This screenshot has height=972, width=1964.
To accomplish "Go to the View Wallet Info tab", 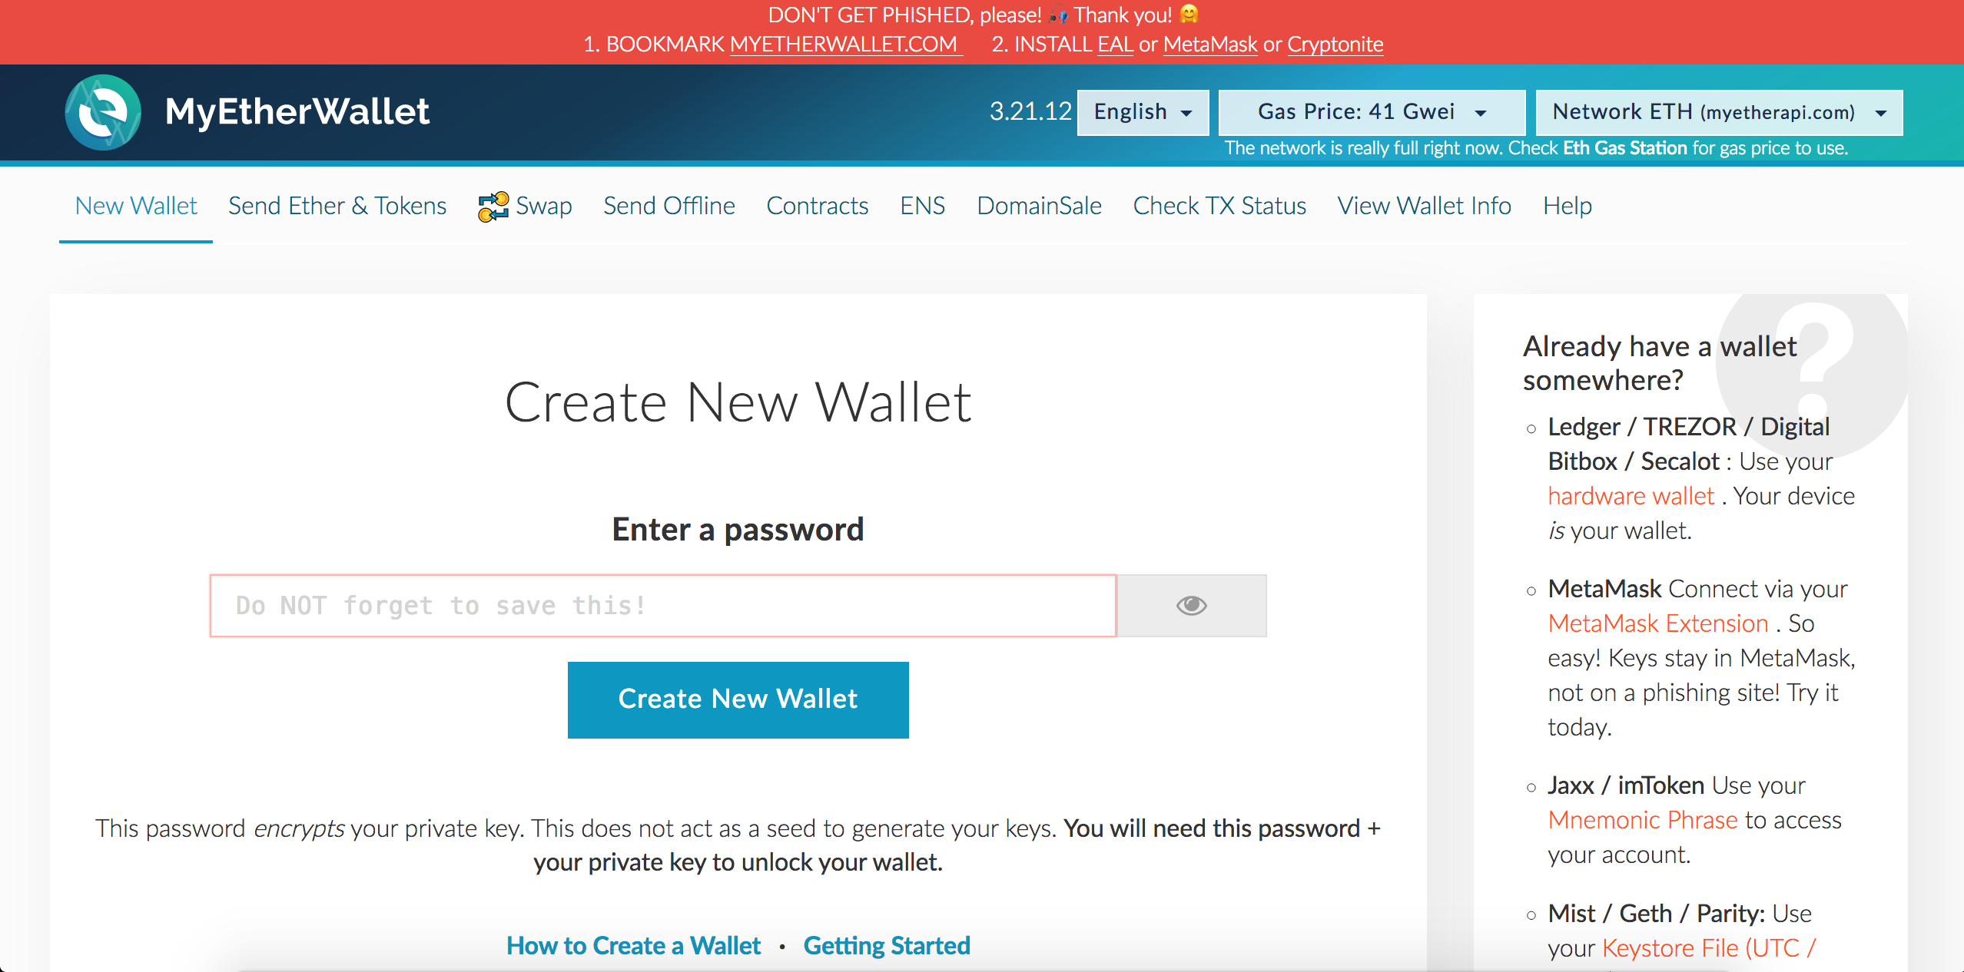I will (1424, 206).
